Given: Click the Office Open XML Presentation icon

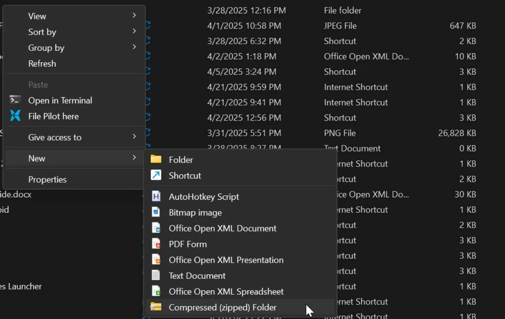Looking at the screenshot, I should coord(156,260).
